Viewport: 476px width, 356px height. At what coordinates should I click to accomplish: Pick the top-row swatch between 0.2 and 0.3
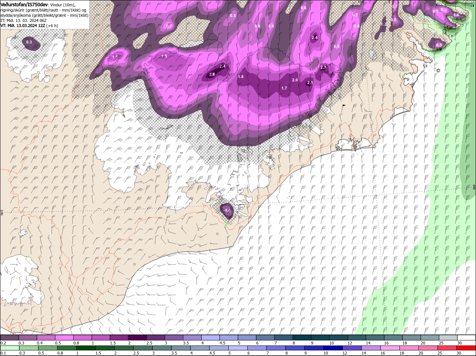(9, 337)
